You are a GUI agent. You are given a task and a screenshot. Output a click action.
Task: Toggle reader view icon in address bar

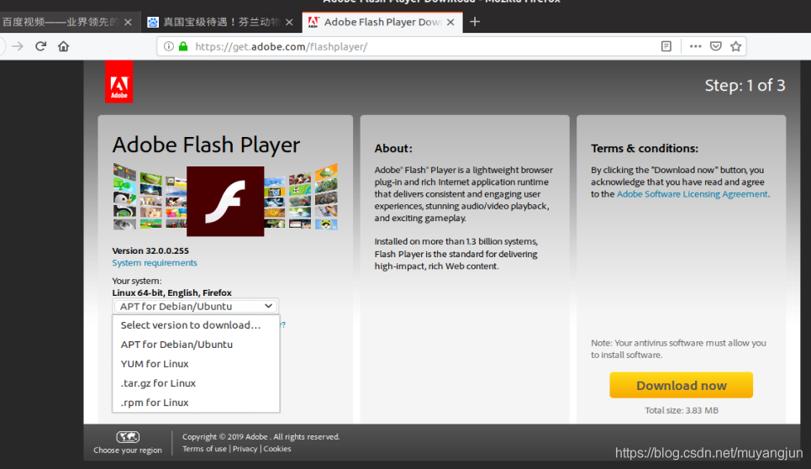pos(666,46)
